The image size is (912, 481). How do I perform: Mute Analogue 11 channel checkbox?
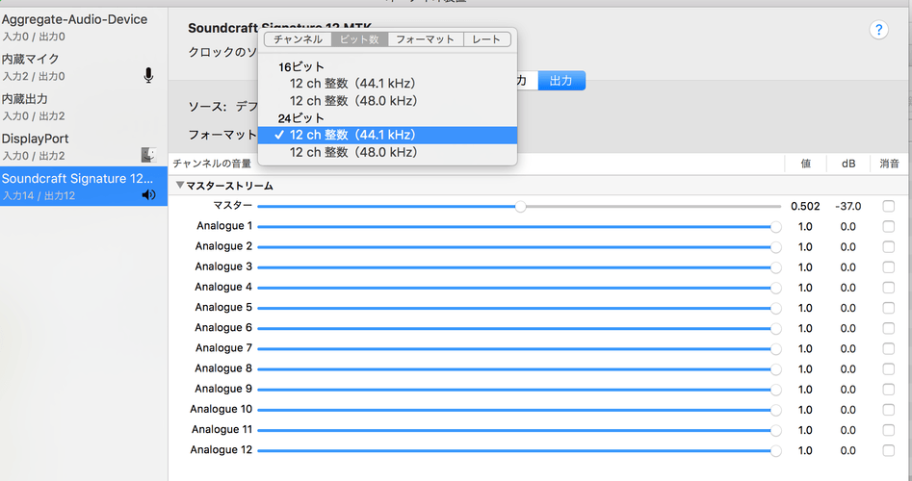coord(888,430)
